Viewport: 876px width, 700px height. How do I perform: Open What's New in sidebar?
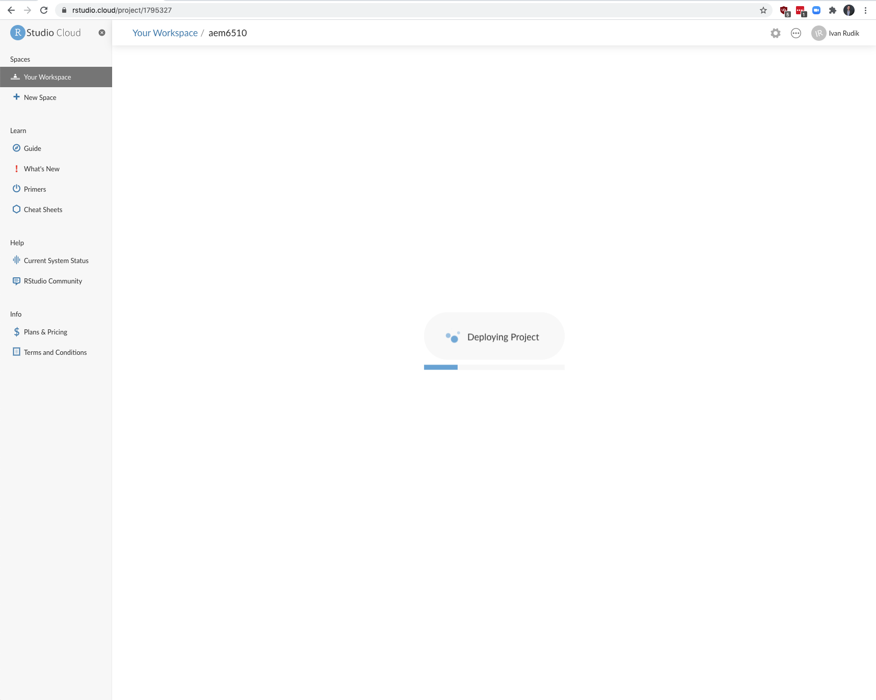pyautogui.click(x=41, y=169)
